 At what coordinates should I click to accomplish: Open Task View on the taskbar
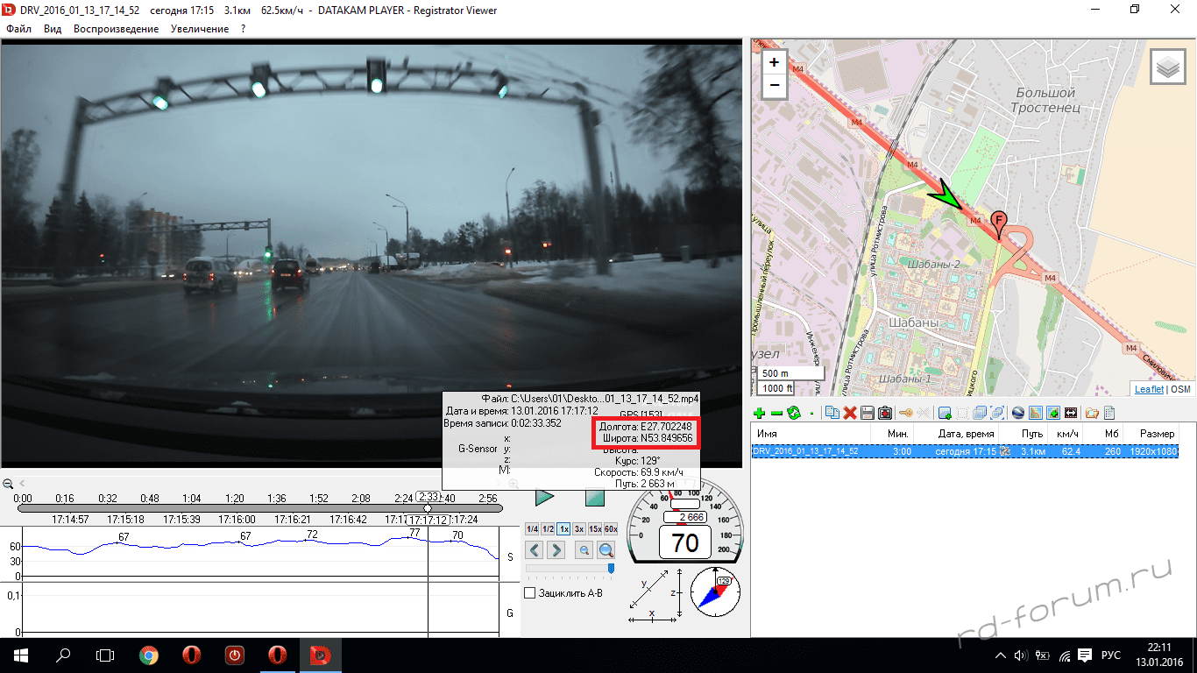point(105,655)
